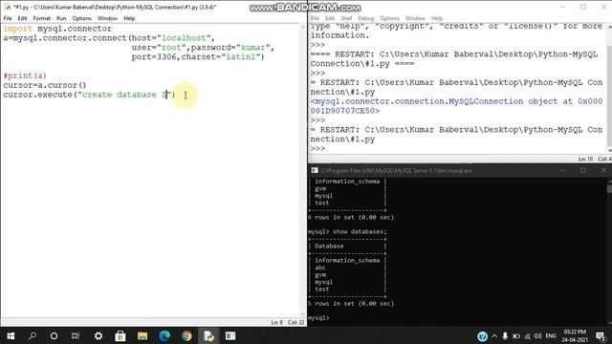Click Col: 32 status in the editor
The image size is (612, 344).
pyautogui.click(x=295, y=323)
